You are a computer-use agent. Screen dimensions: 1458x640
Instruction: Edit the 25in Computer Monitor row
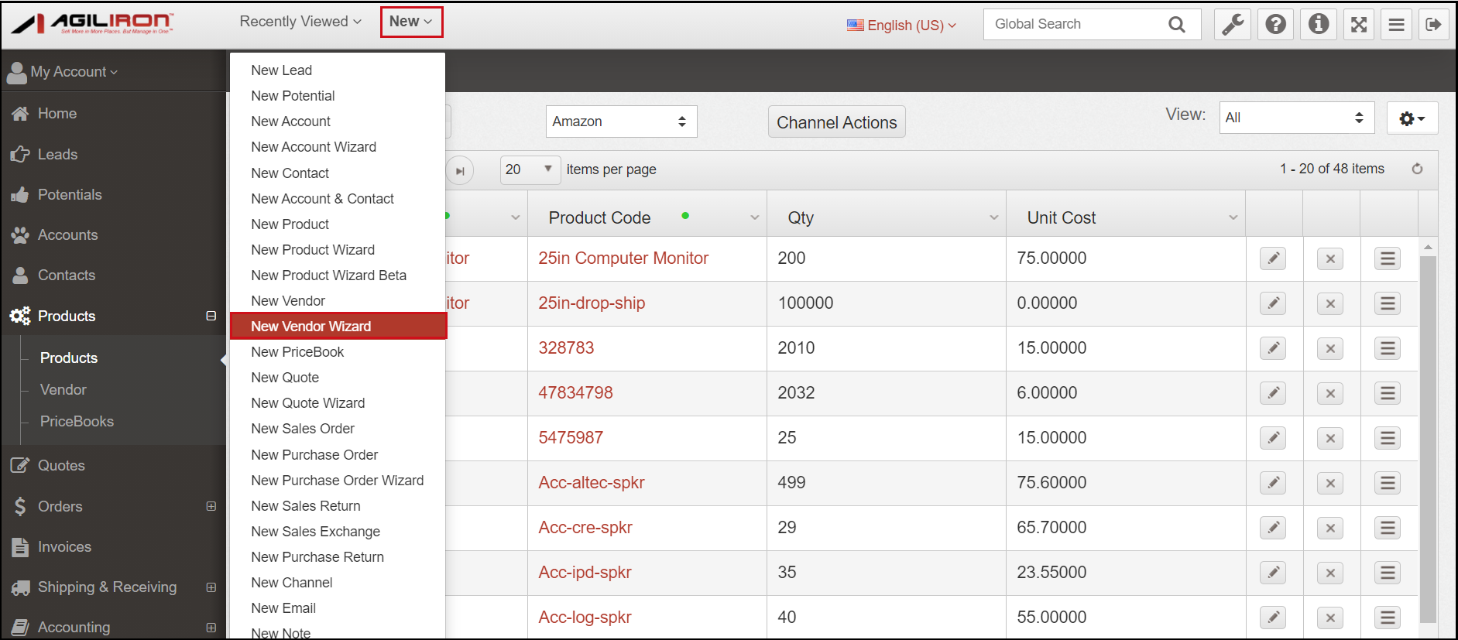1272,258
